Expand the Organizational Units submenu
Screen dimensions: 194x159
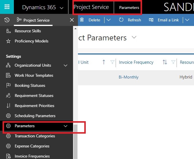[66, 66]
